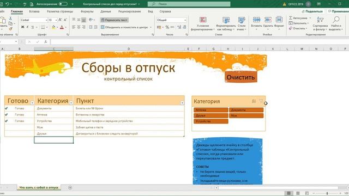Open Форматировать как таблицу gallery

pyautogui.click(x=226, y=23)
